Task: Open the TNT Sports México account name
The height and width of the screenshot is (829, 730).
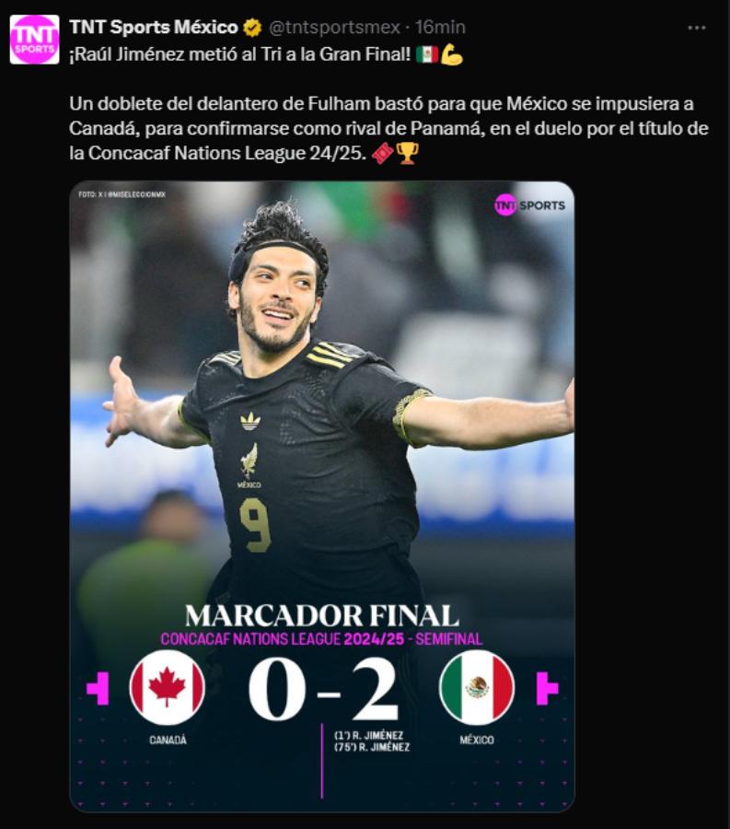Action: (x=154, y=27)
